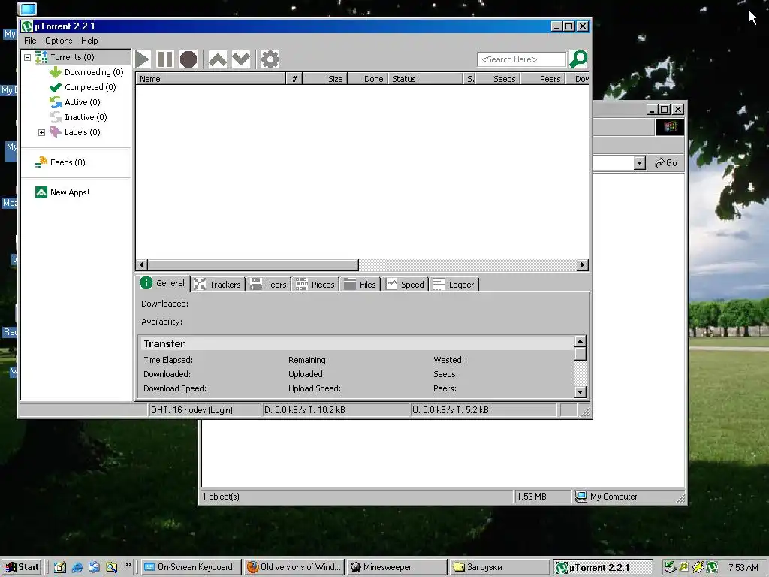Start torrent with the play toolbar icon
The width and height of the screenshot is (769, 577).
tap(142, 59)
